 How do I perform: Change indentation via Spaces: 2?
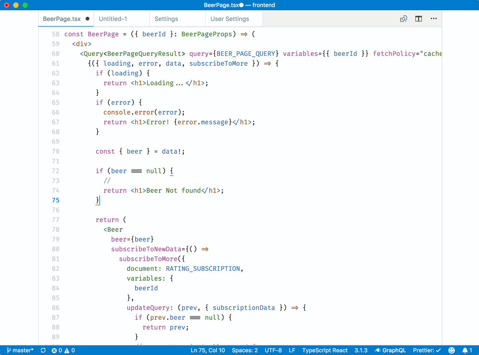tap(245, 350)
